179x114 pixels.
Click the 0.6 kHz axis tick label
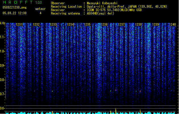2,108
